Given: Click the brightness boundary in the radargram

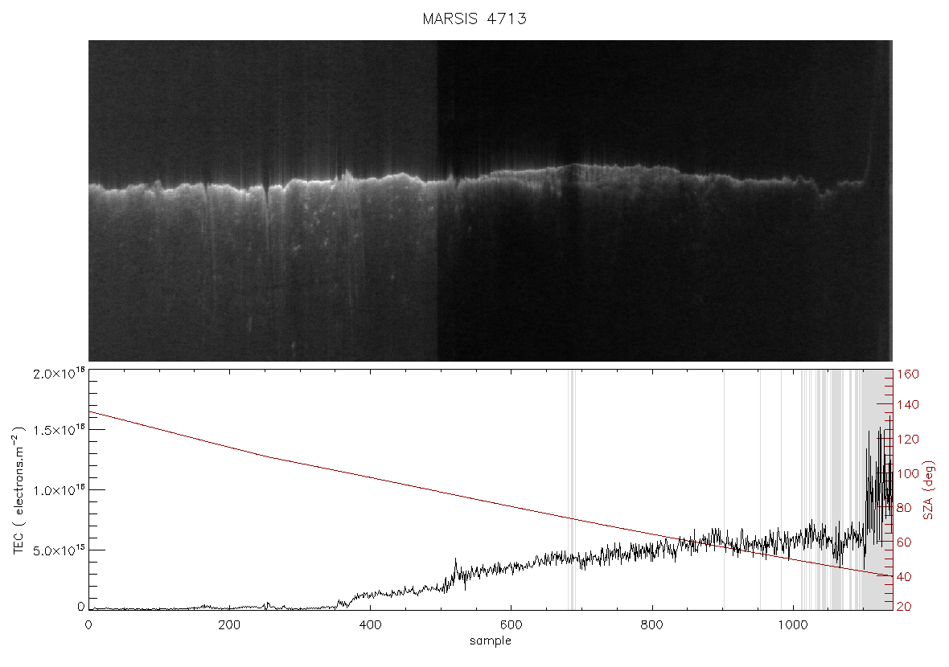Looking at the screenshot, I should 437,201.
